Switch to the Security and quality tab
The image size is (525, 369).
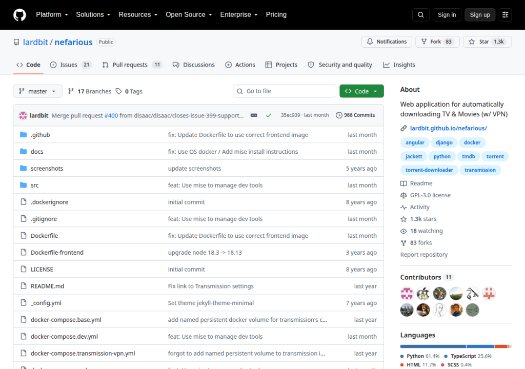tap(340, 65)
